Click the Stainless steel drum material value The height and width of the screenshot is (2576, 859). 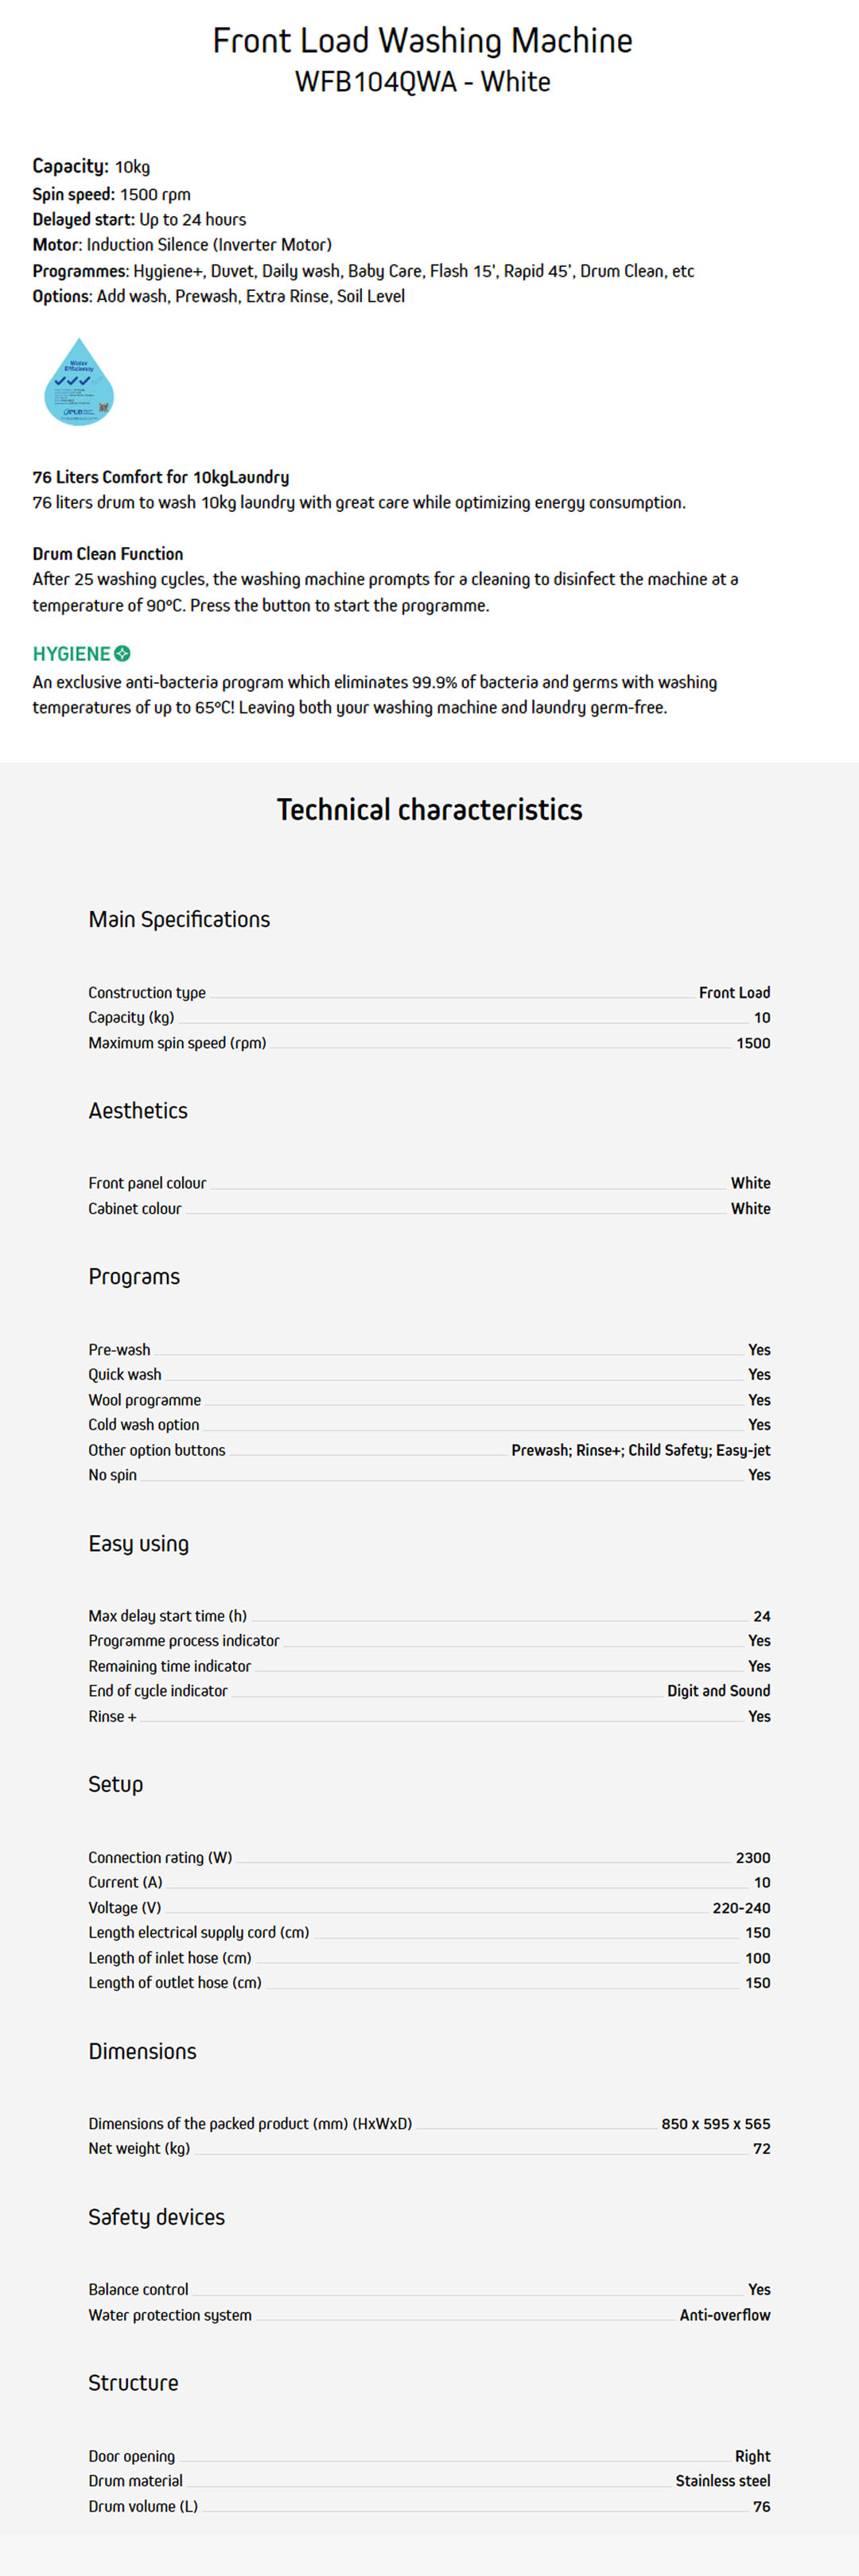click(722, 2481)
